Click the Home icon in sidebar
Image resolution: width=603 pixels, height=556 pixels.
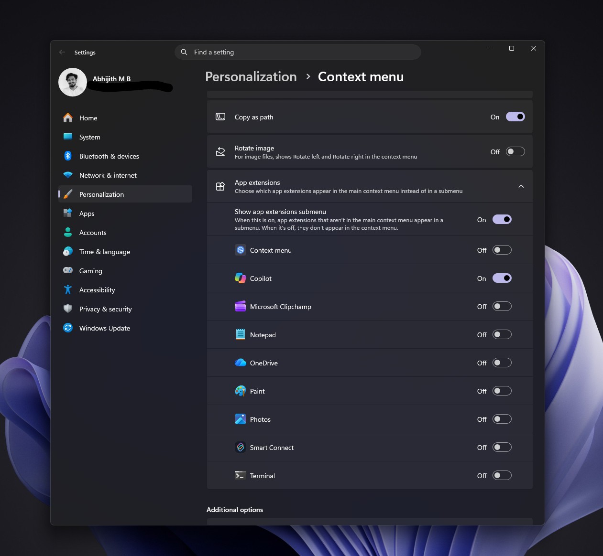click(x=68, y=118)
